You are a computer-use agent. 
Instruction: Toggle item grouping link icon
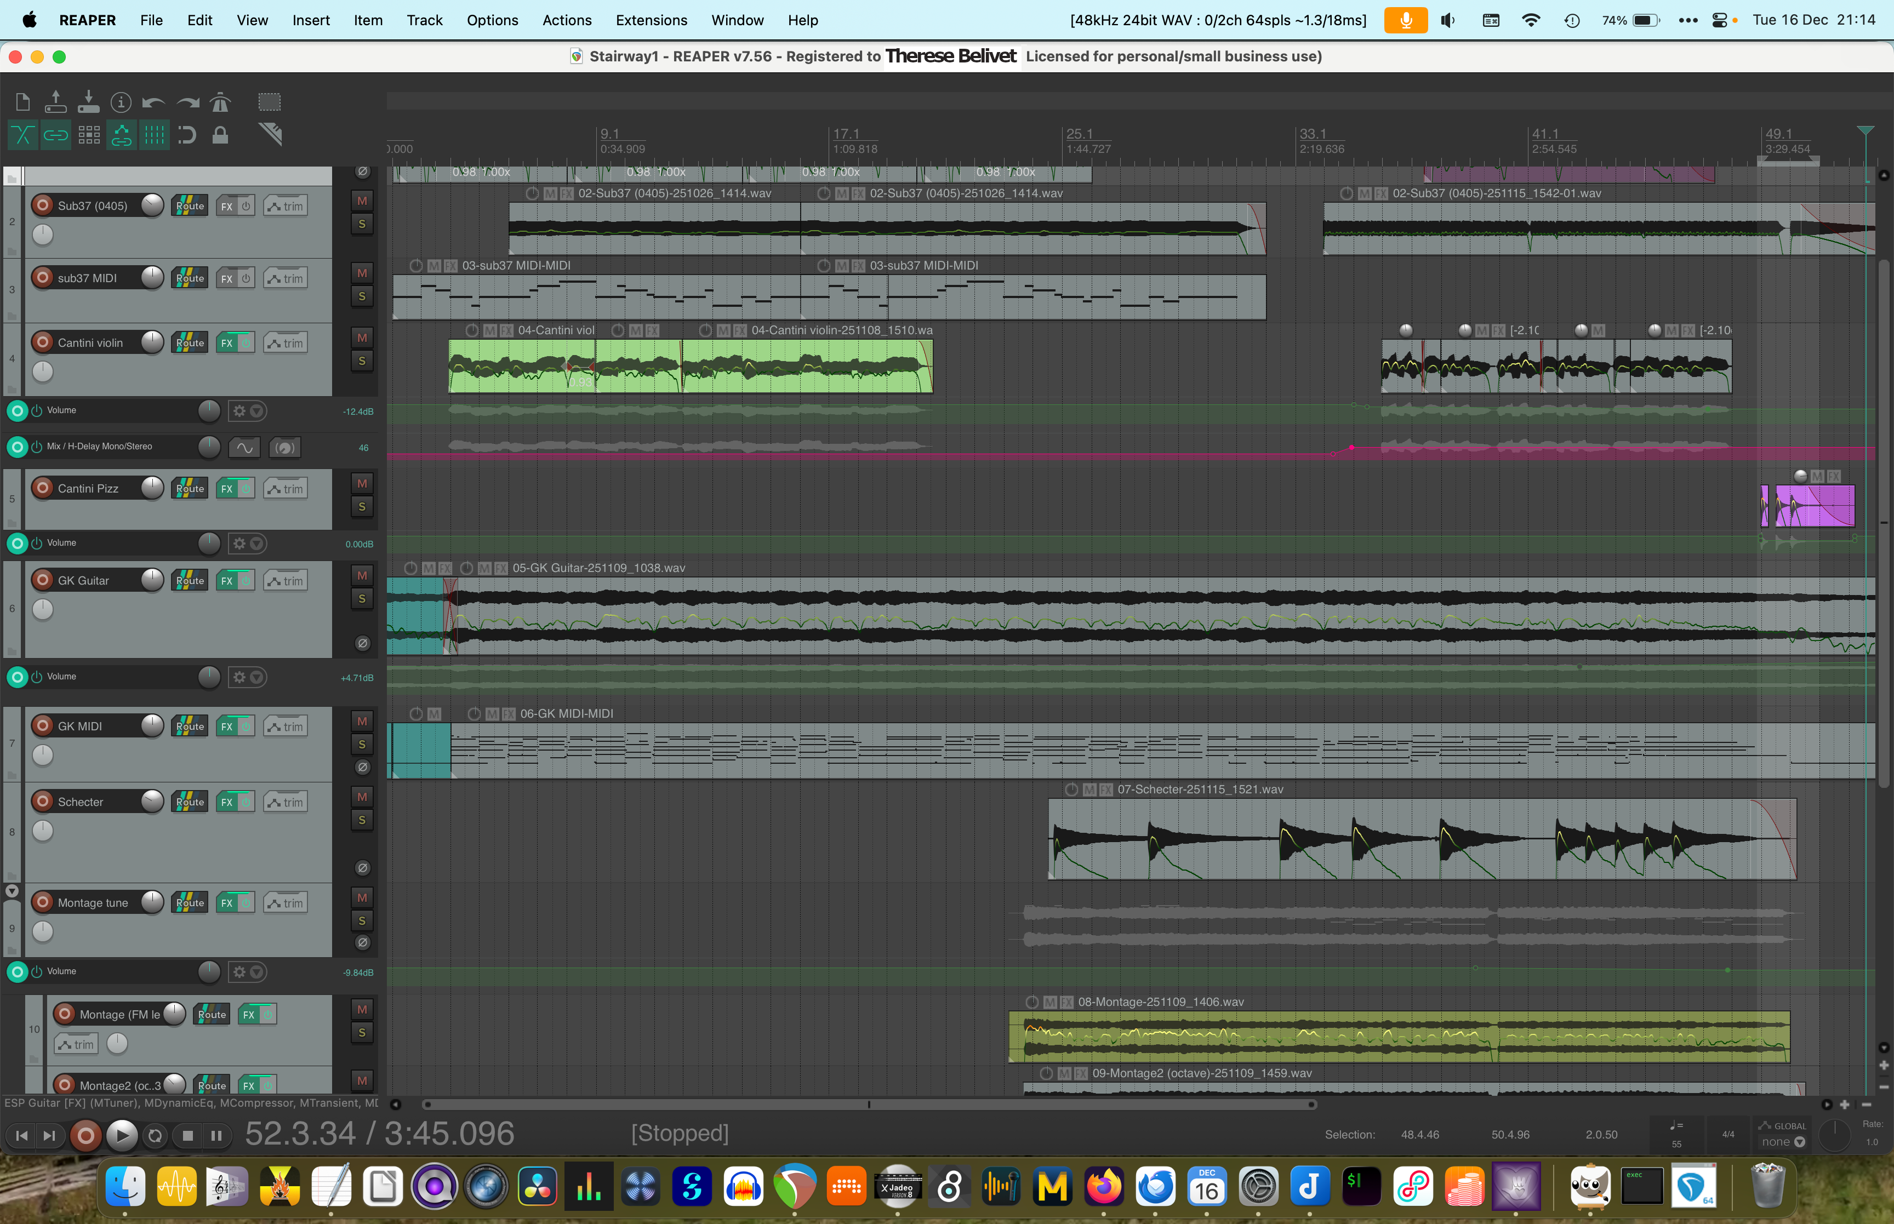56,135
